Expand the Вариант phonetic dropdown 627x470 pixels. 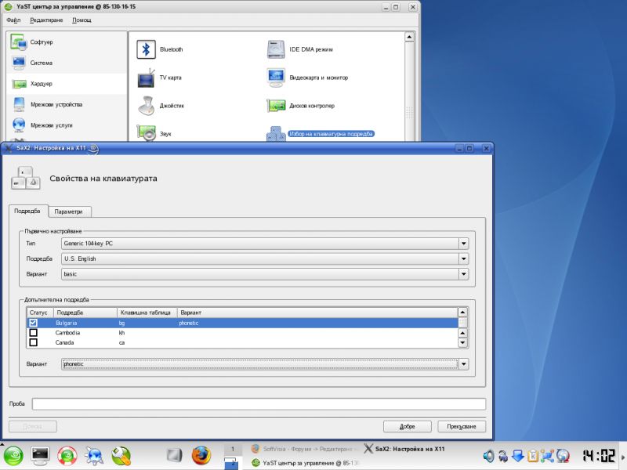(463, 364)
